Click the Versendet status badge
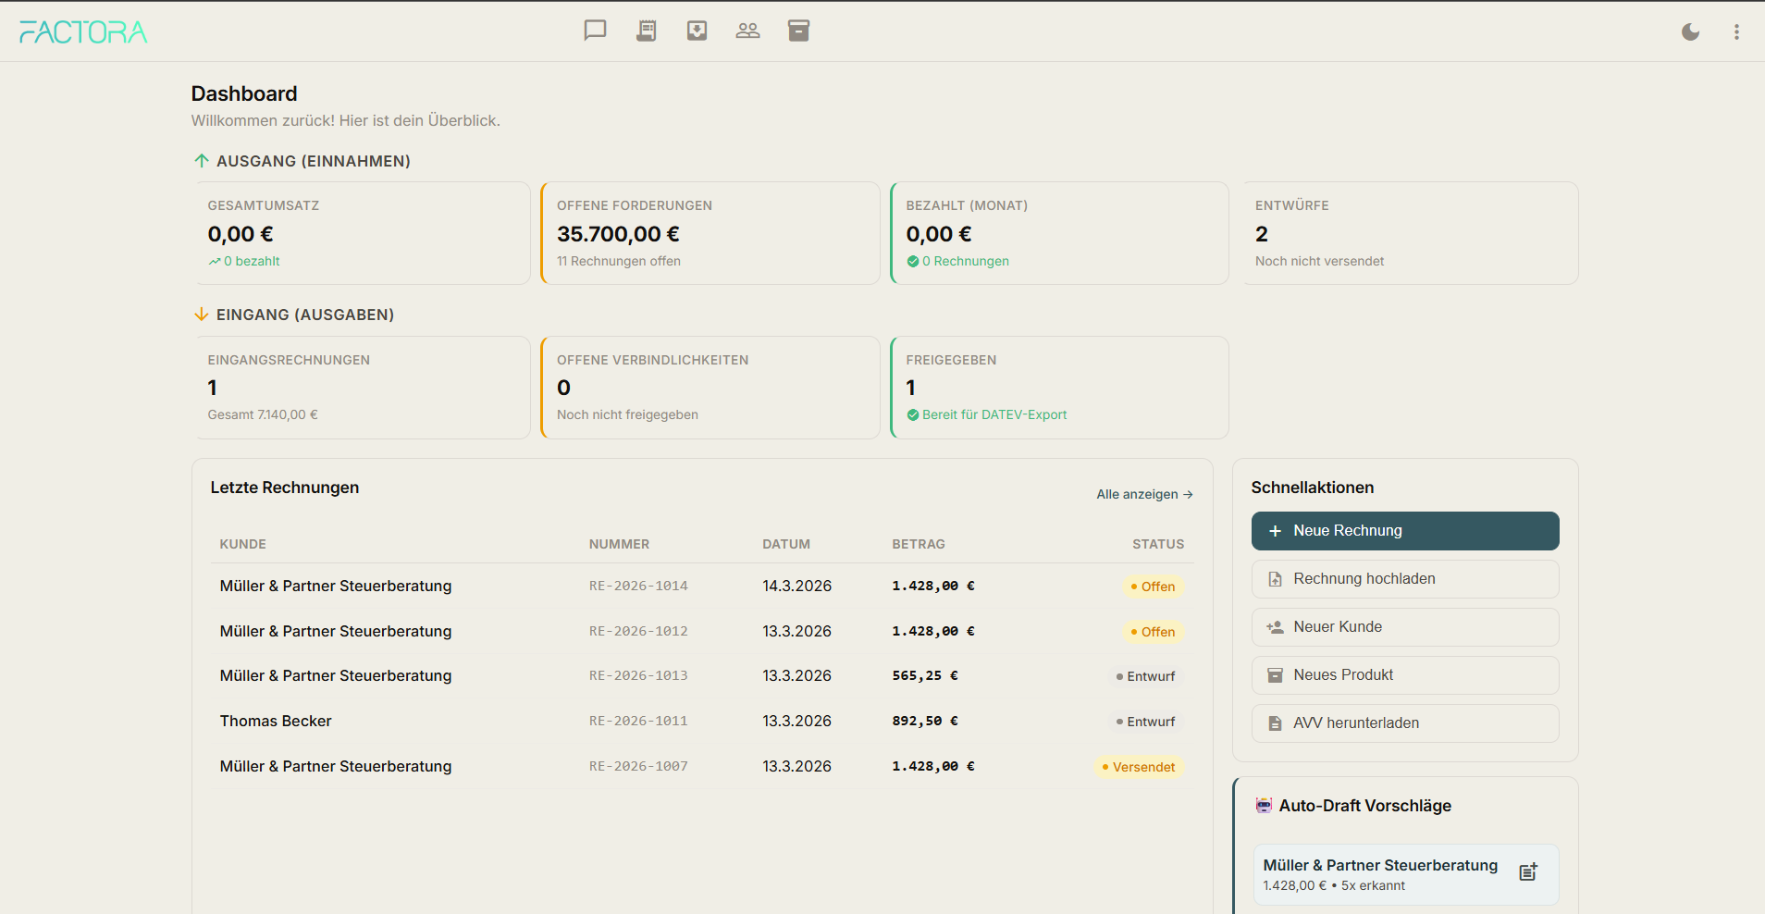This screenshot has height=914, width=1765. (x=1139, y=767)
